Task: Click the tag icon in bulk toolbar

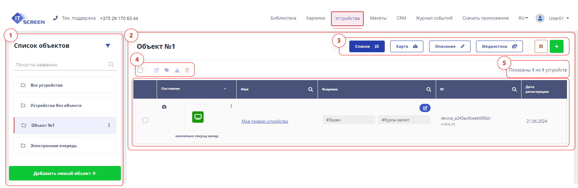Action: pyautogui.click(x=167, y=70)
